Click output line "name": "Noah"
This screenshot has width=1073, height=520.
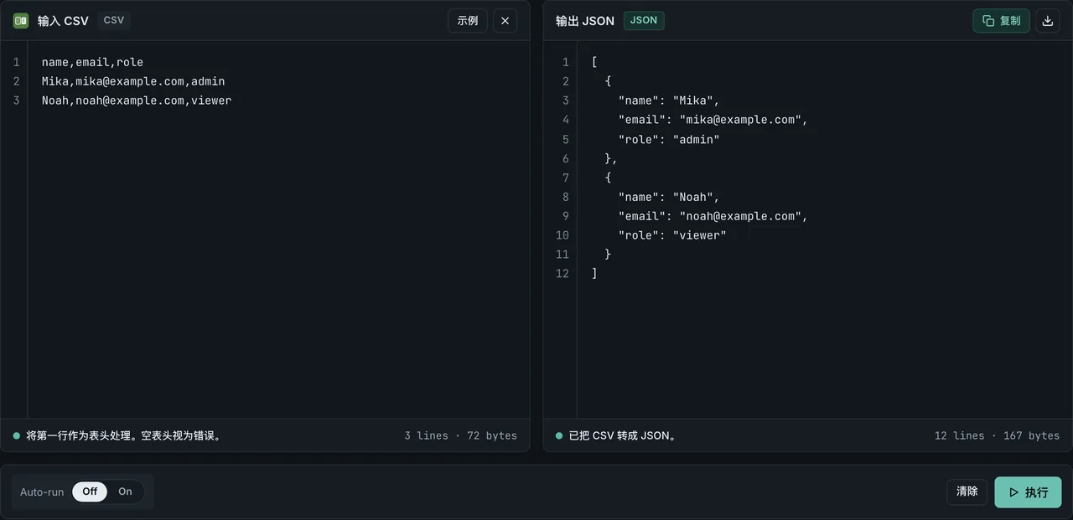point(669,197)
